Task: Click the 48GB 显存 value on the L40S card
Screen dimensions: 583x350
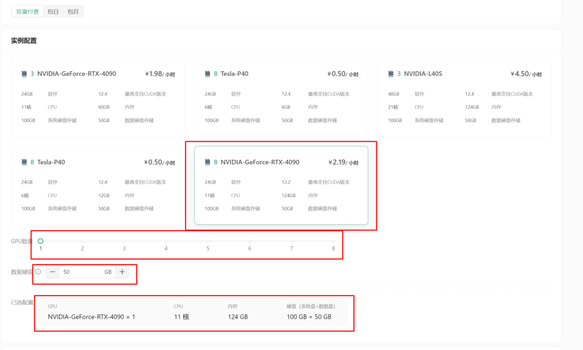Action: coord(394,94)
